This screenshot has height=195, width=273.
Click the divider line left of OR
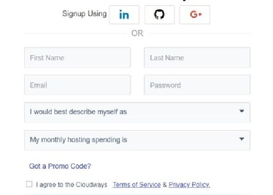point(75,33)
